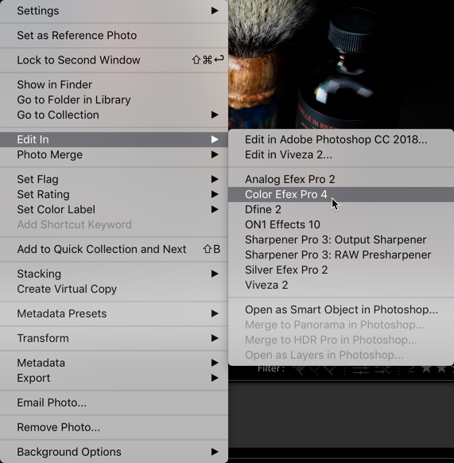Click the rating comparison symbol in the filter bar
The width and height of the screenshot is (454, 463).
click(x=412, y=370)
